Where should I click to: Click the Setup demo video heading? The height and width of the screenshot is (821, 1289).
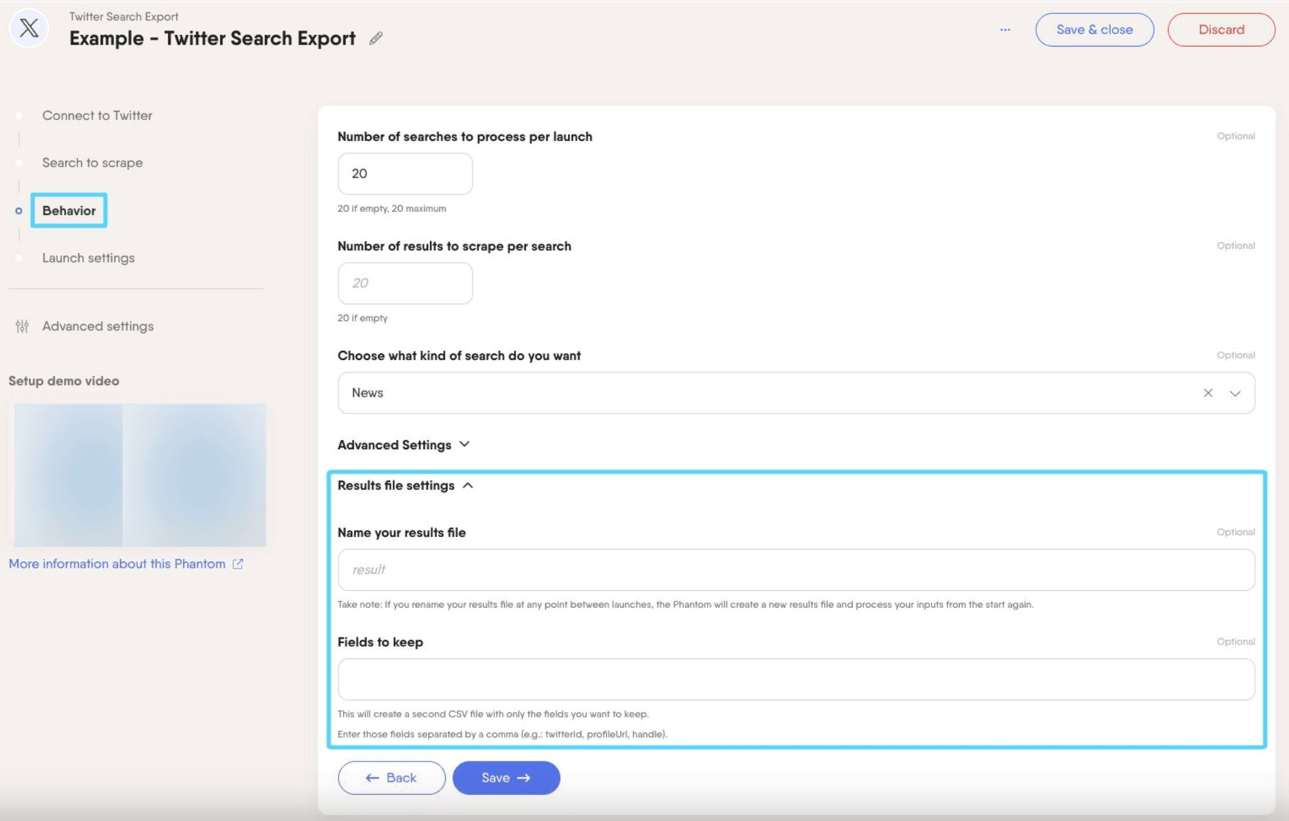click(64, 381)
